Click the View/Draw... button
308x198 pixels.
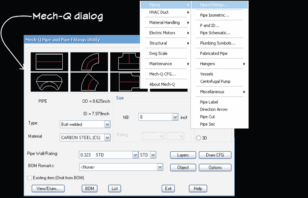48,188
